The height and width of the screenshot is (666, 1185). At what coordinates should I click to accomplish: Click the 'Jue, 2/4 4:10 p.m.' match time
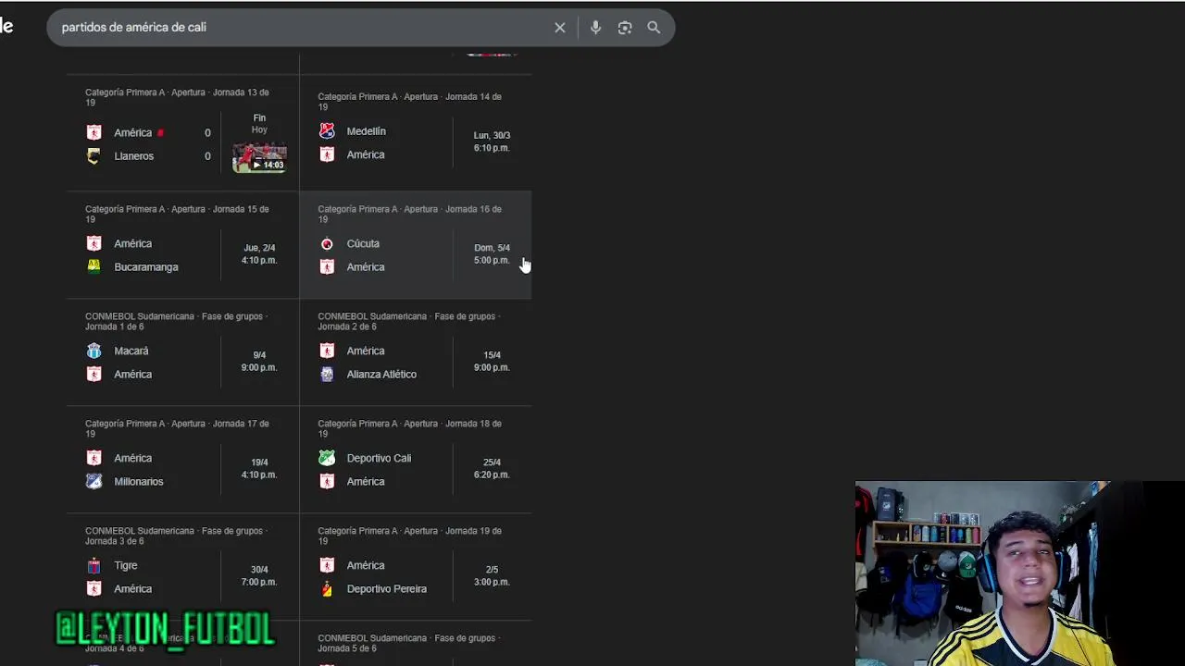259,254
